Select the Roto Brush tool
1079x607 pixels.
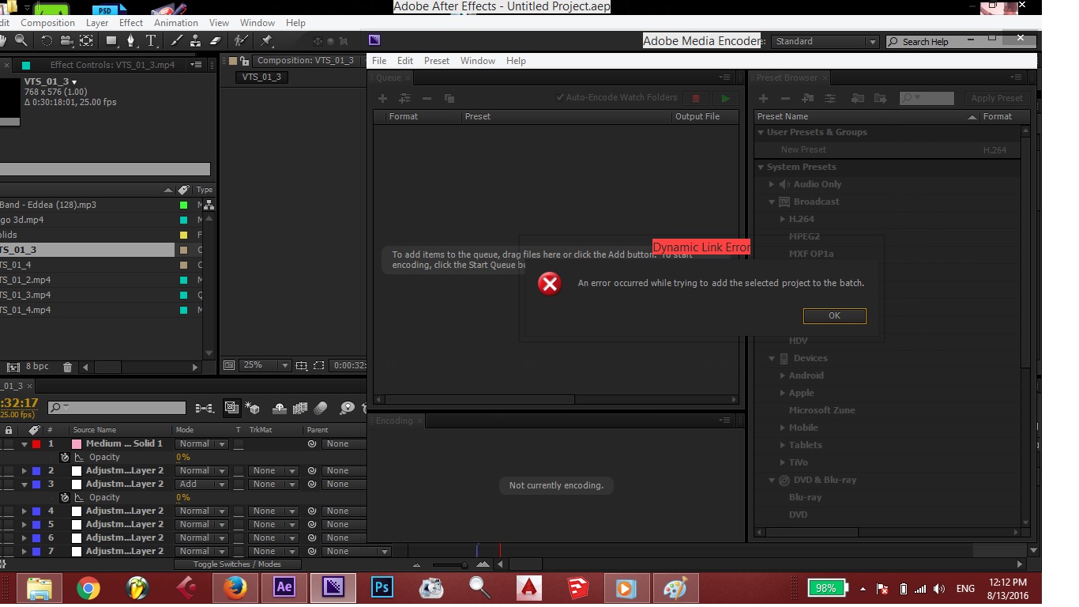pos(241,41)
